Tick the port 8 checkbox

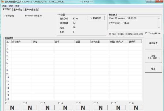pyautogui.click(x=130, y=103)
